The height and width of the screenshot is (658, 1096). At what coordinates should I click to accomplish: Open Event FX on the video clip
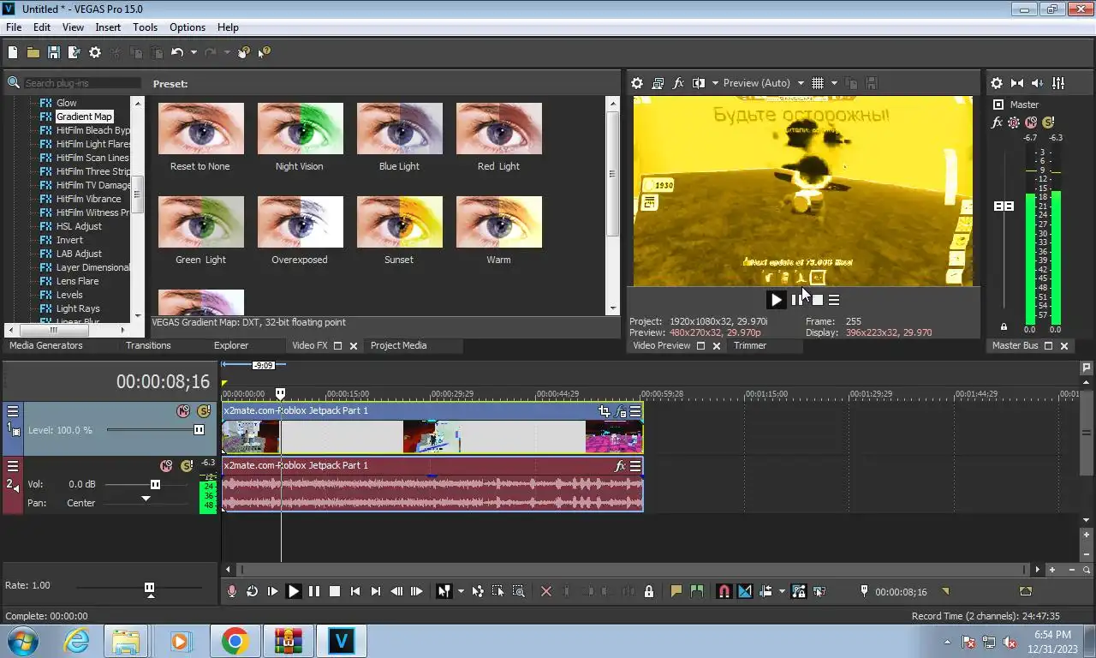click(621, 410)
